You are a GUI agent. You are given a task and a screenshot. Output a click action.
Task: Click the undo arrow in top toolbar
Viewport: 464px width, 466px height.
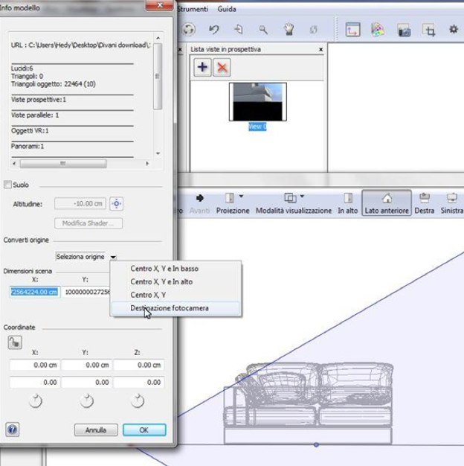213,30
